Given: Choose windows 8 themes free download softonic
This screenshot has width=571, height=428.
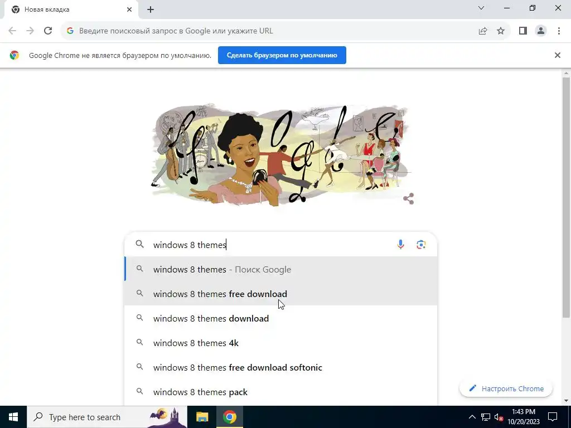Looking at the screenshot, I should [280, 368].
